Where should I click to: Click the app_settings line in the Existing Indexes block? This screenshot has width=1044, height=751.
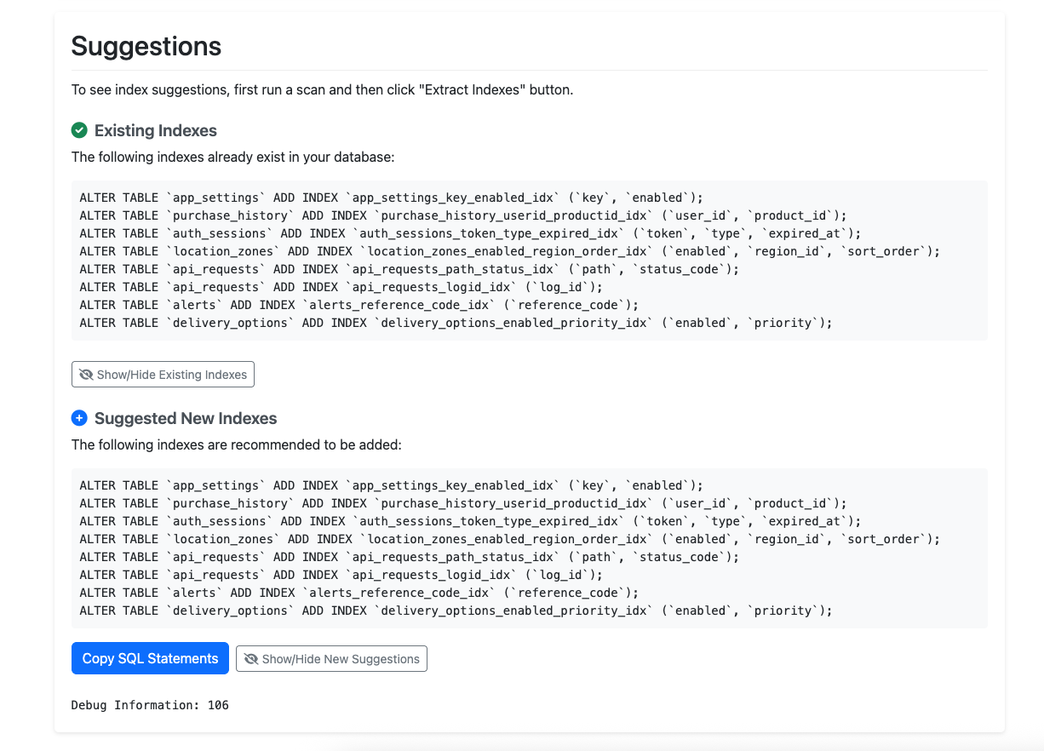(x=391, y=198)
